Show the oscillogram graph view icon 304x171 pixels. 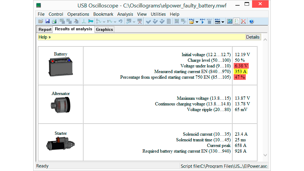click(229, 21)
